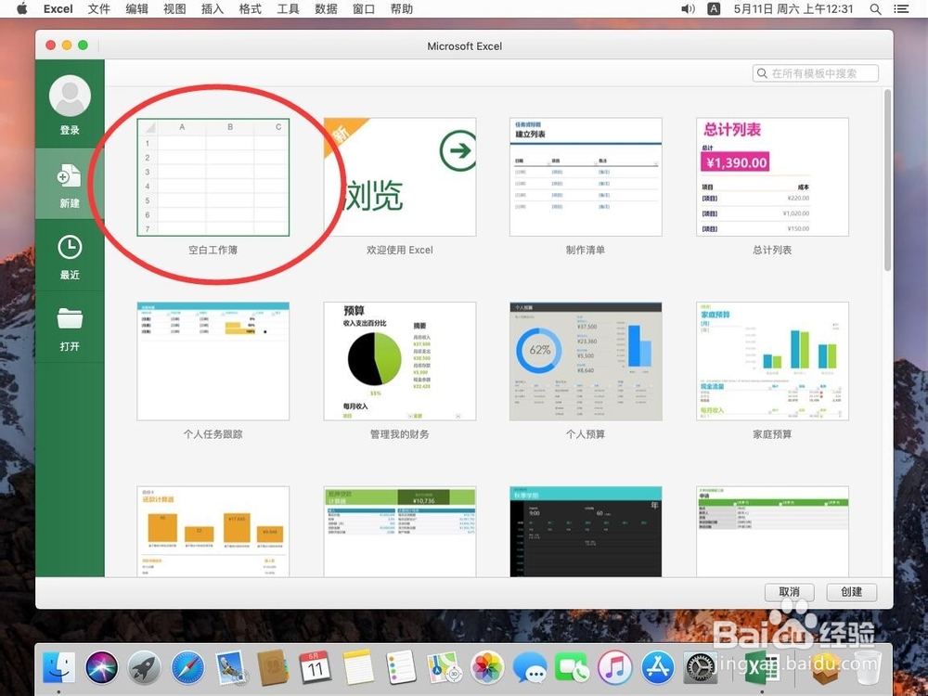Viewport: 928px width, 696px height.
Task: Click the 在所有模板中搜索 search field
Action: [x=816, y=73]
